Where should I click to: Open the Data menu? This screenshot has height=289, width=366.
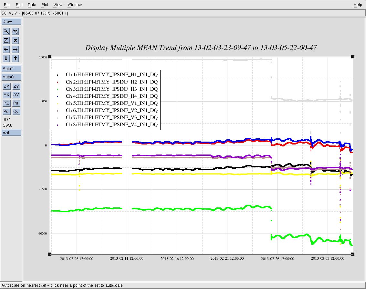32,5
